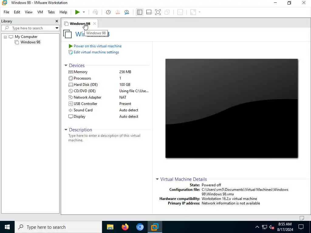Click the NAT network adapter value
This screenshot has width=311, height=233.
click(123, 97)
